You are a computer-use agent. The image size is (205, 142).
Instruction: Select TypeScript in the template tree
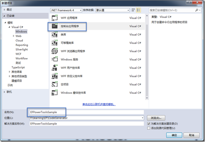tap(18, 67)
